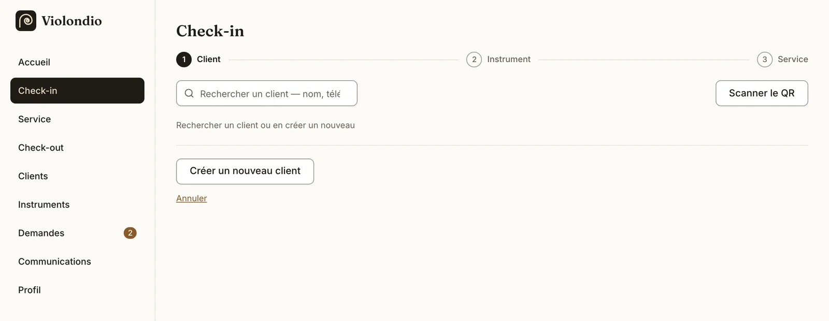Click the Annuler link

pyautogui.click(x=192, y=198)
